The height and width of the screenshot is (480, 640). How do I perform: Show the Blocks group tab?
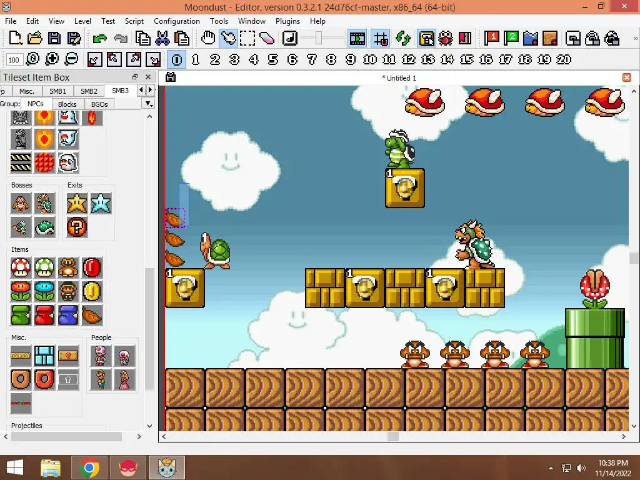pos(67,104)
